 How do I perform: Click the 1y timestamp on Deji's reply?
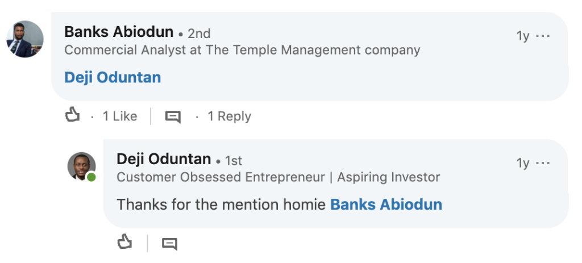(x=523, y=163)
